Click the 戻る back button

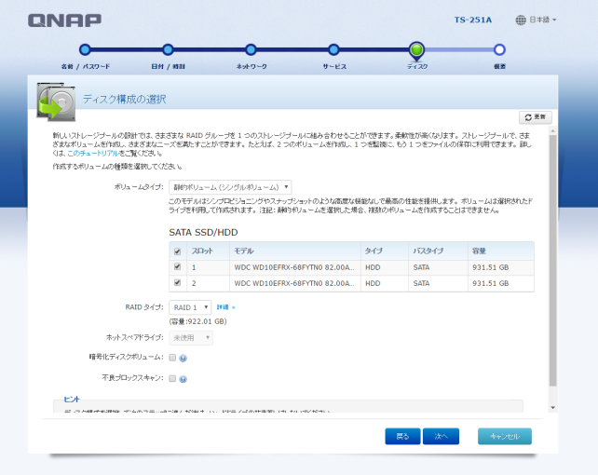point(402,437)
